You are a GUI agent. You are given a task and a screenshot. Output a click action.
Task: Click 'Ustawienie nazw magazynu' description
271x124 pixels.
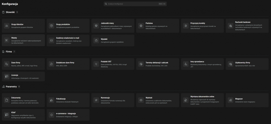point(245,102)
